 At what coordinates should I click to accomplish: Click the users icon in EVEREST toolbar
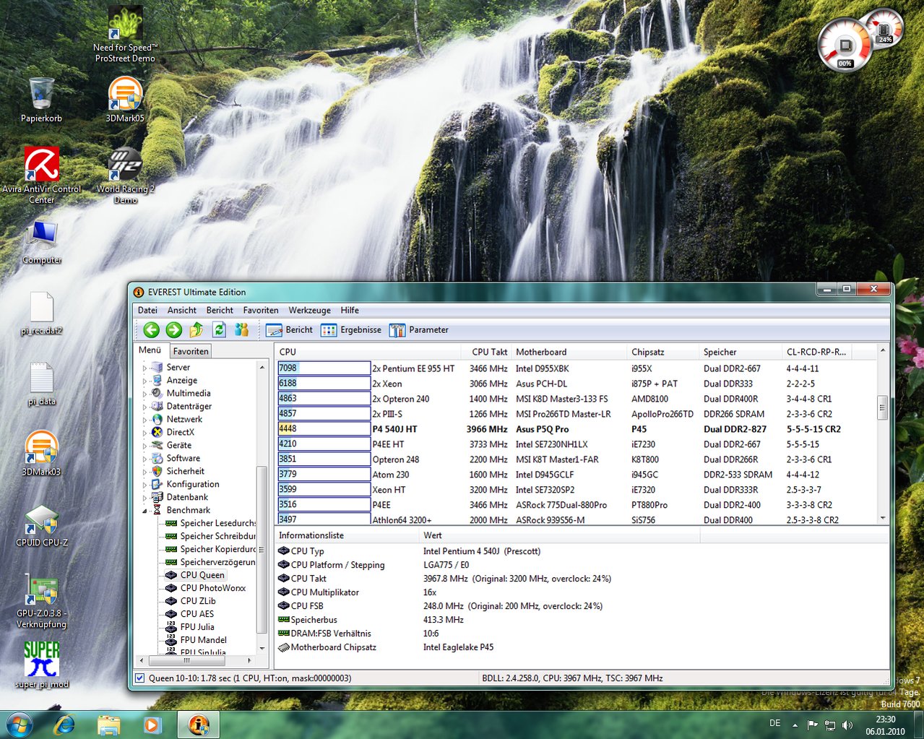coord(241,330)
